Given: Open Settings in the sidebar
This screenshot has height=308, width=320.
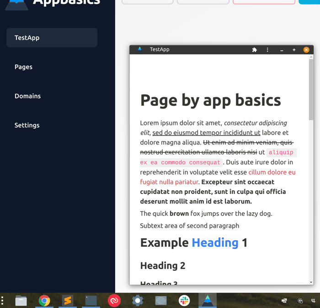Looking at the screenshot, I should (x=27, y=125).
